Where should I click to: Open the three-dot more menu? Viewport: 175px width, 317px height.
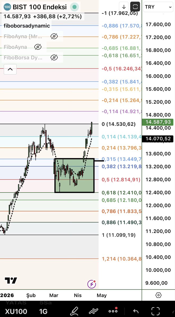point(113,311)
